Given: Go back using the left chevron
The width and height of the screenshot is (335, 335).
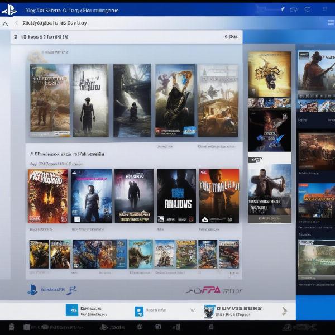Looking at the screenshot, I should (x=16, y=23).
